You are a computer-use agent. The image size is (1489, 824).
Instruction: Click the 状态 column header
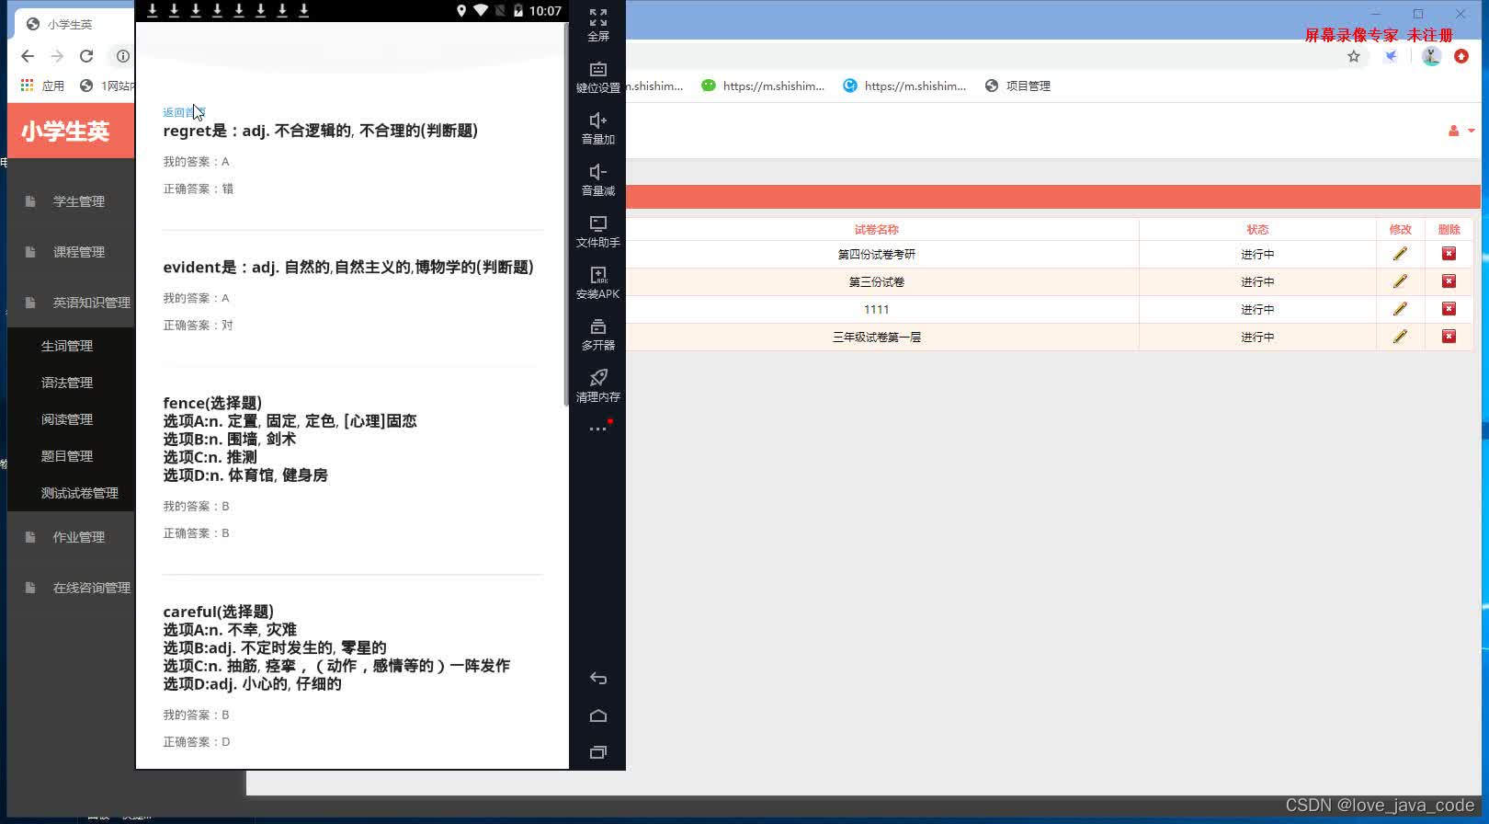click(1257, 230)
